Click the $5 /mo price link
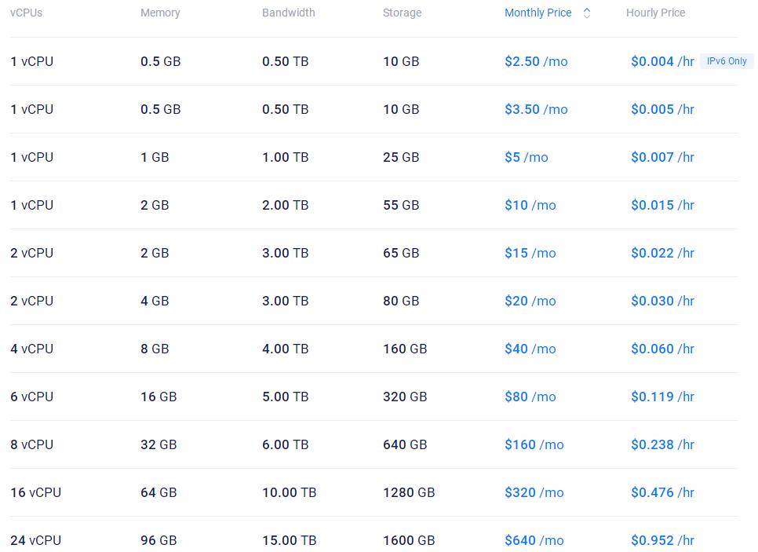The width and height of the screenshot is (758, 552). [x=526, y=157]
